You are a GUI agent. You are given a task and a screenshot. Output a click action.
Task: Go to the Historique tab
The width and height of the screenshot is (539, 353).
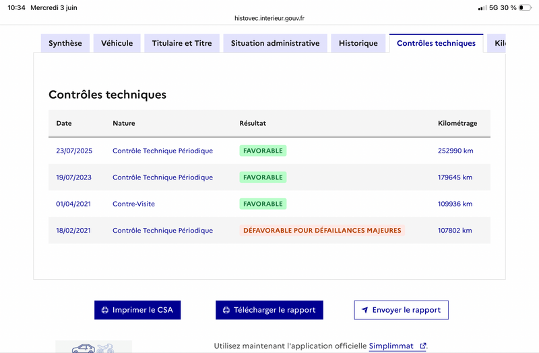pyautogui.click(x=358, y=43)
